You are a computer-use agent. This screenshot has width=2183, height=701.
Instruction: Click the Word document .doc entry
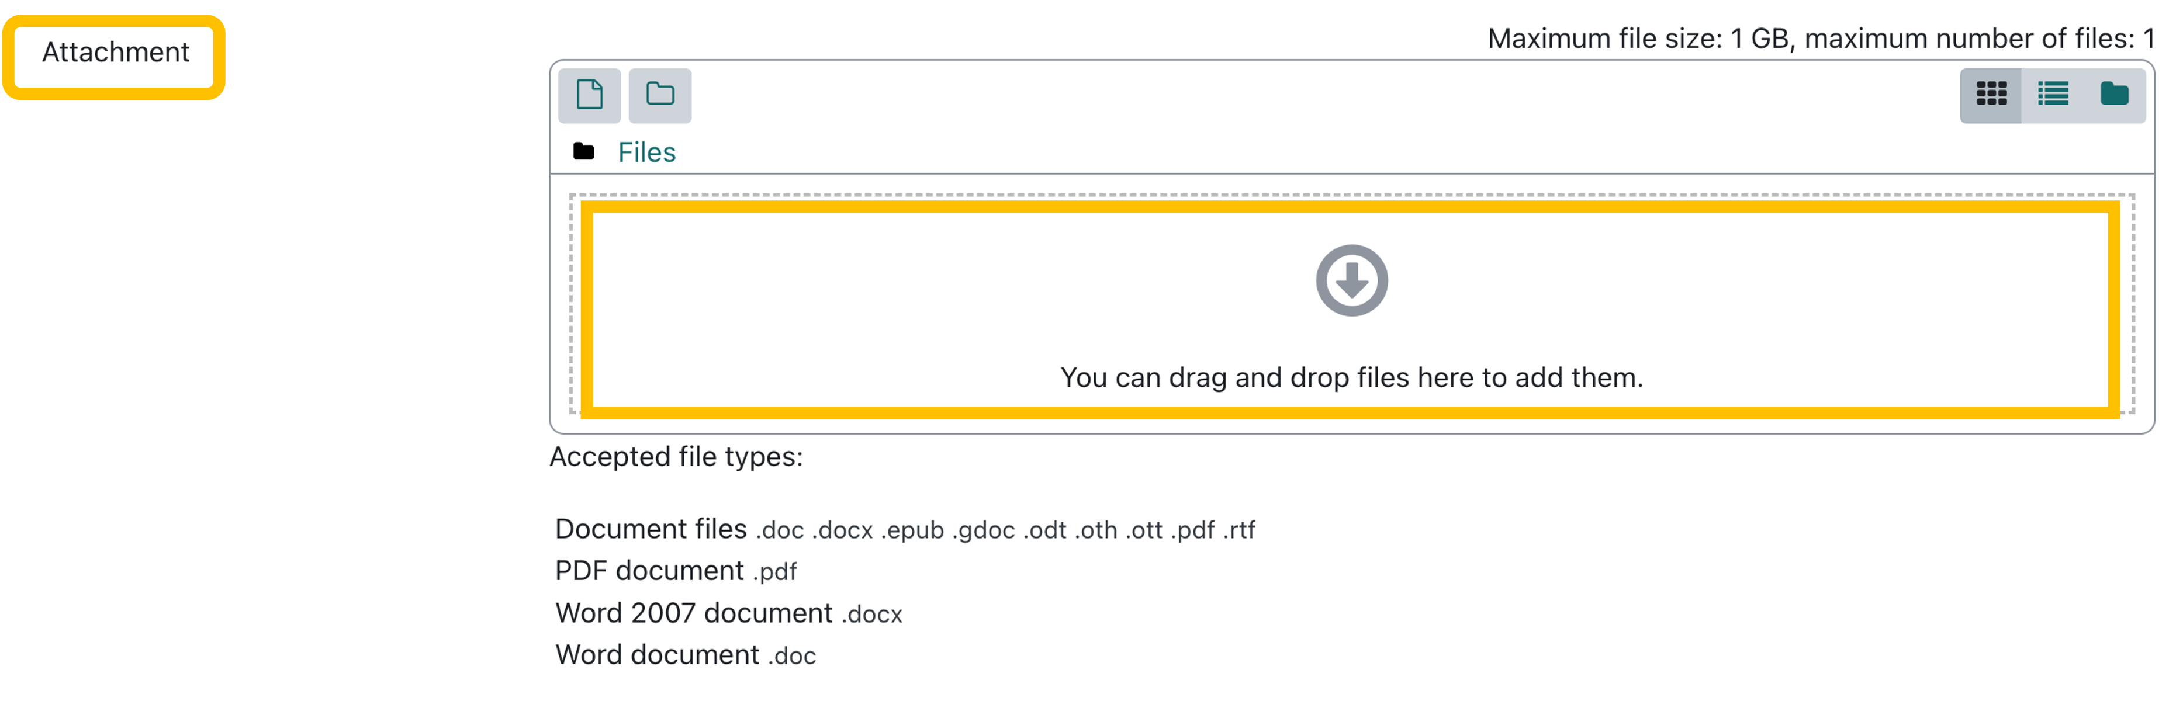click(x=686, y=655)
